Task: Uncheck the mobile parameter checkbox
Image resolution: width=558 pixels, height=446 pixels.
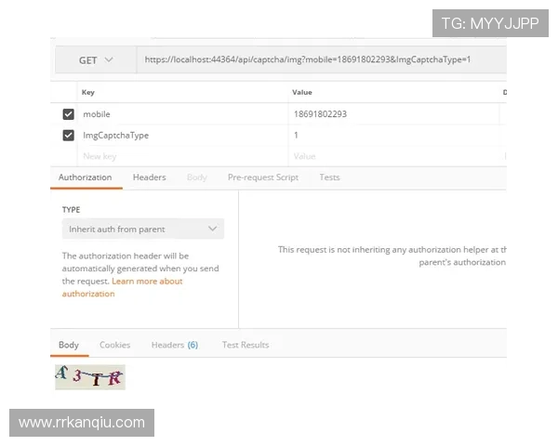Action: click(68, 114)
